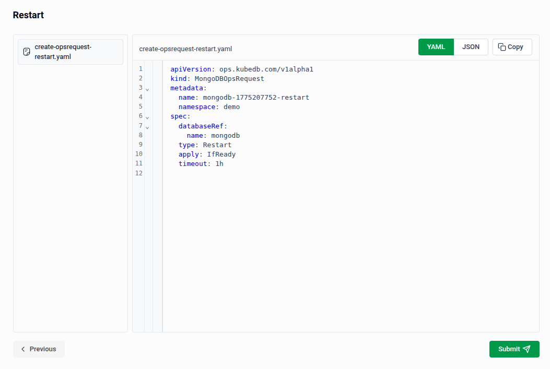Collapse the metadata block using line 3 arrow
The image size is (550, 369).
click(147, 90)
